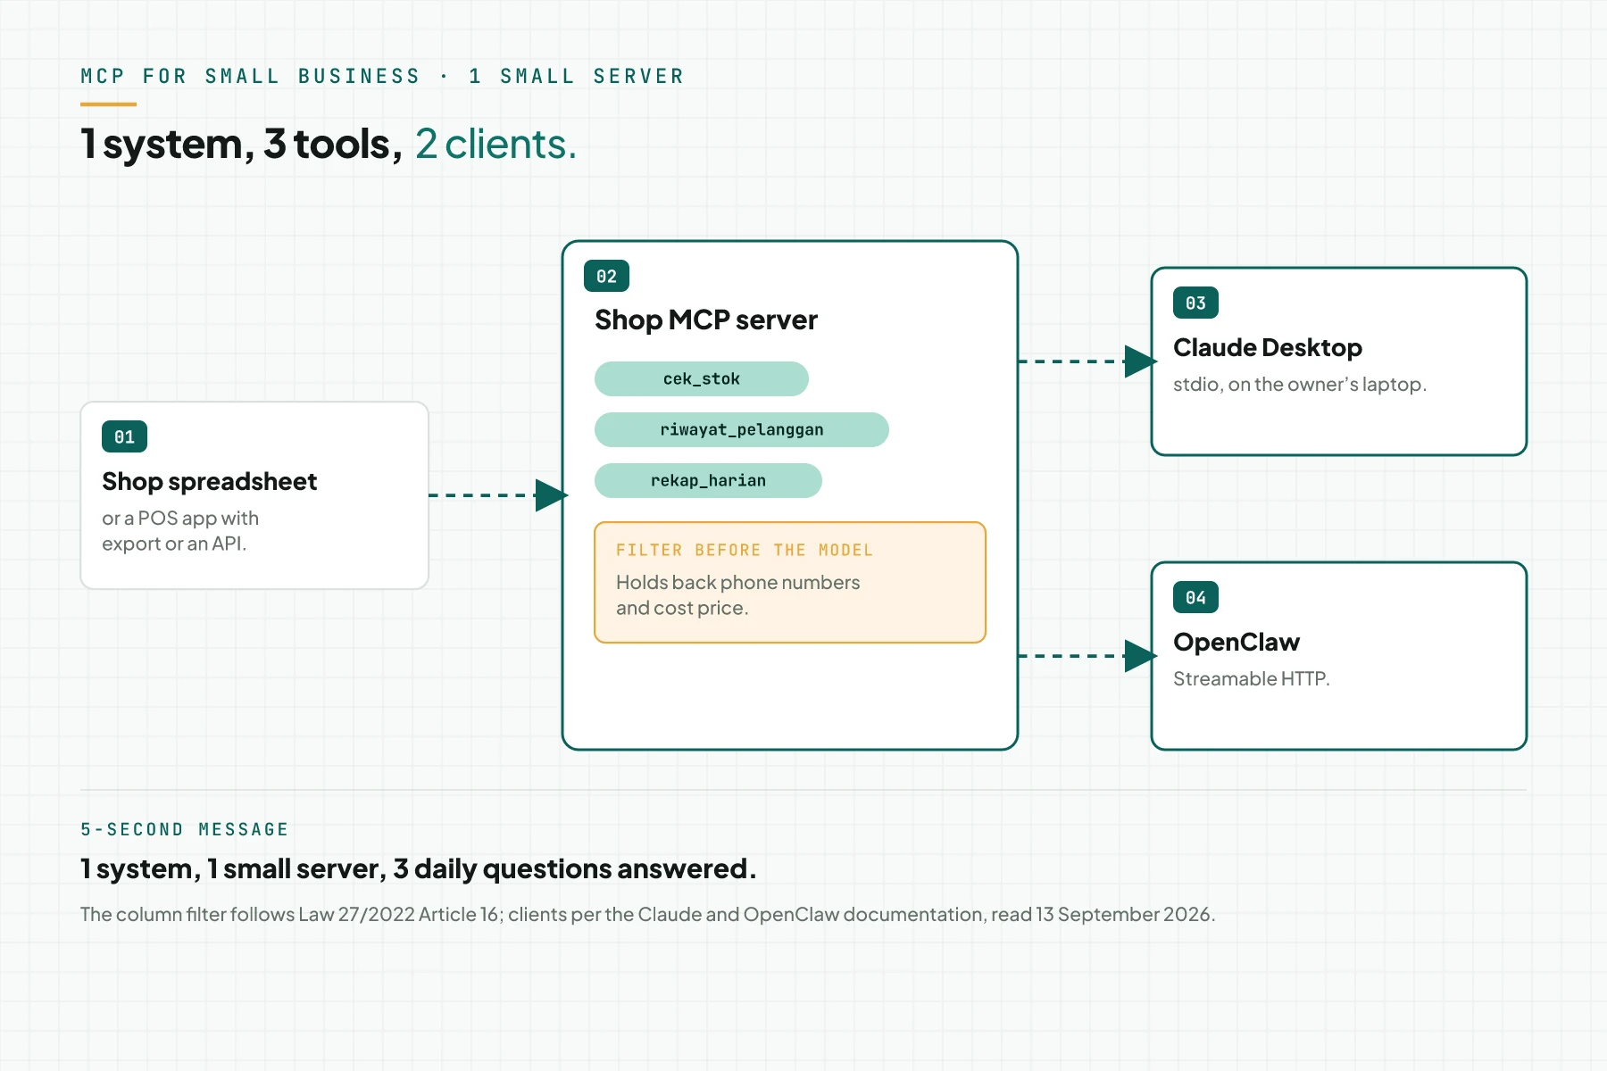
Task: Click the Claude Desktop heading
Action: point(1268,347)
